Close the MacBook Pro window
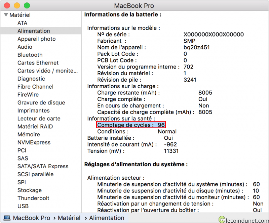The height and width of the screenshot is (223, 269). pyautogui.click(x=7, y=5)
